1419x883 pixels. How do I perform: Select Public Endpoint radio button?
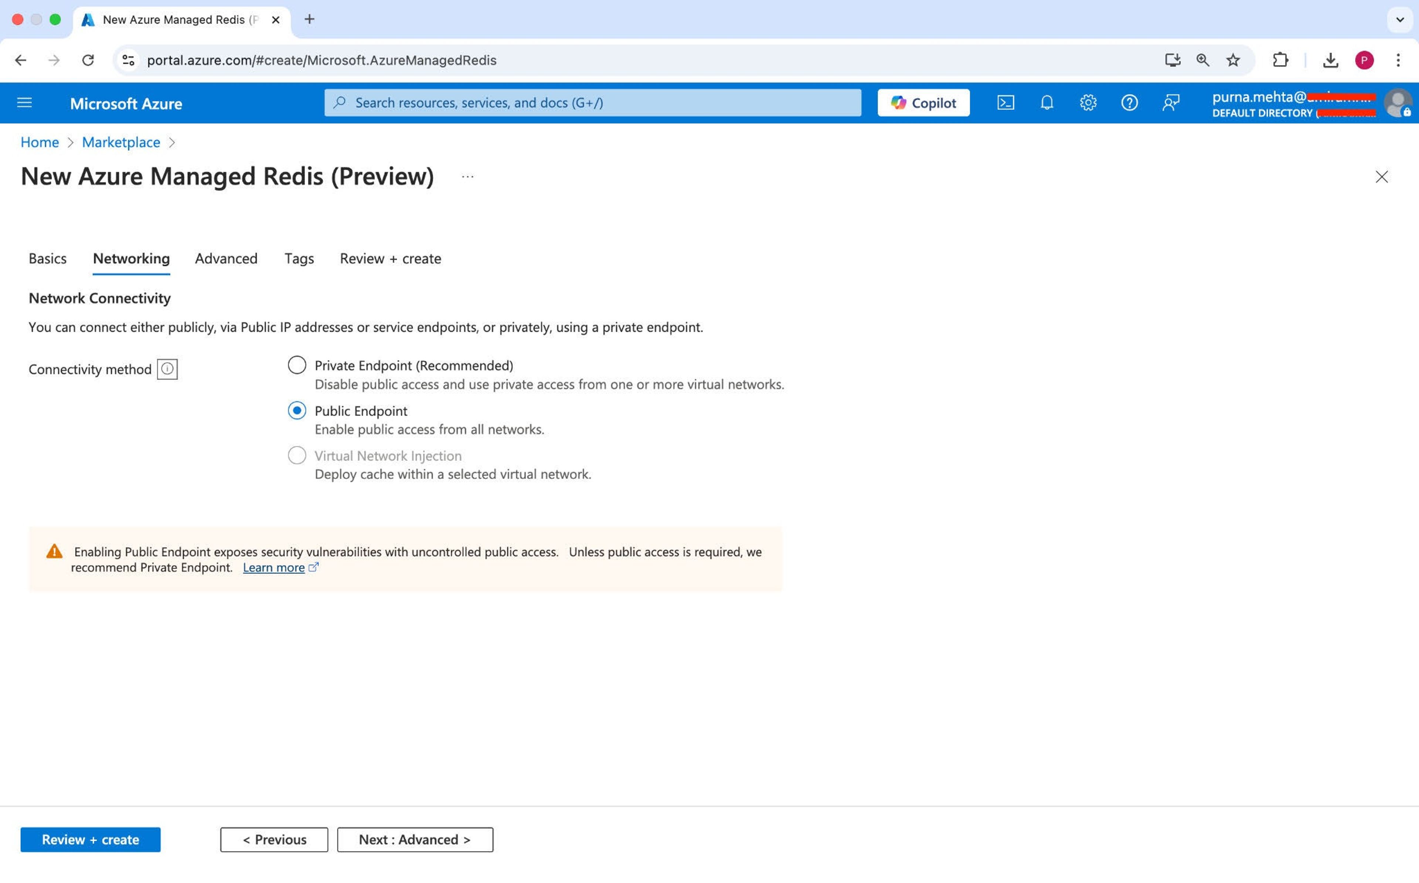(297, 411)
